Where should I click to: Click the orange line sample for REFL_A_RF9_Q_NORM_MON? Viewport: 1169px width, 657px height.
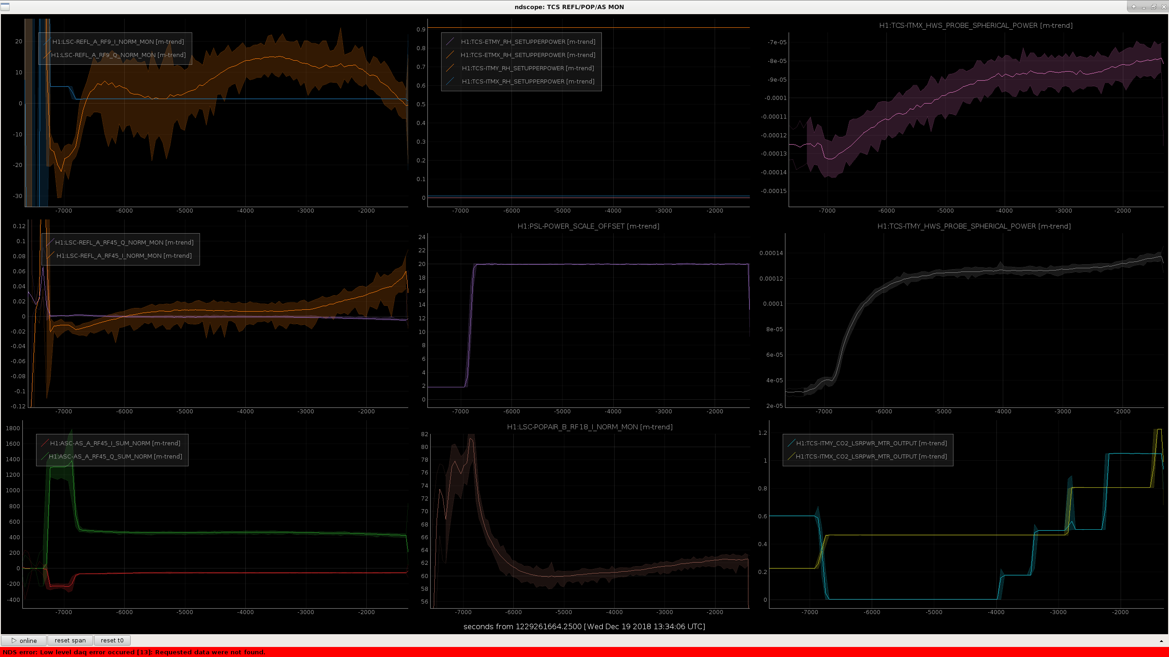46,55
